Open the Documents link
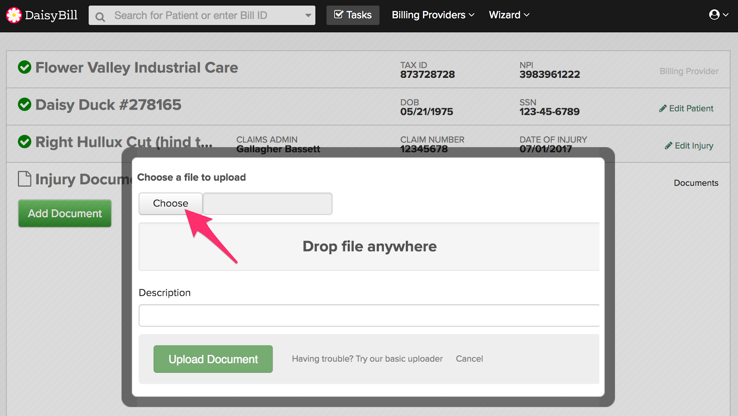The image size is (738, 416). coord(696,183)
